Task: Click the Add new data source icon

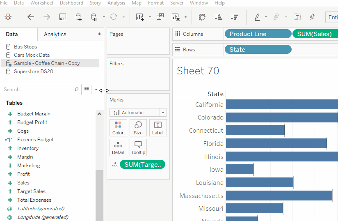Action: point(78,17)
